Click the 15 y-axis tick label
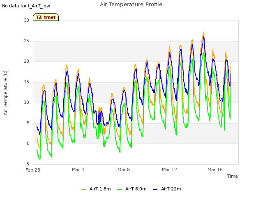 pos(26,82)
